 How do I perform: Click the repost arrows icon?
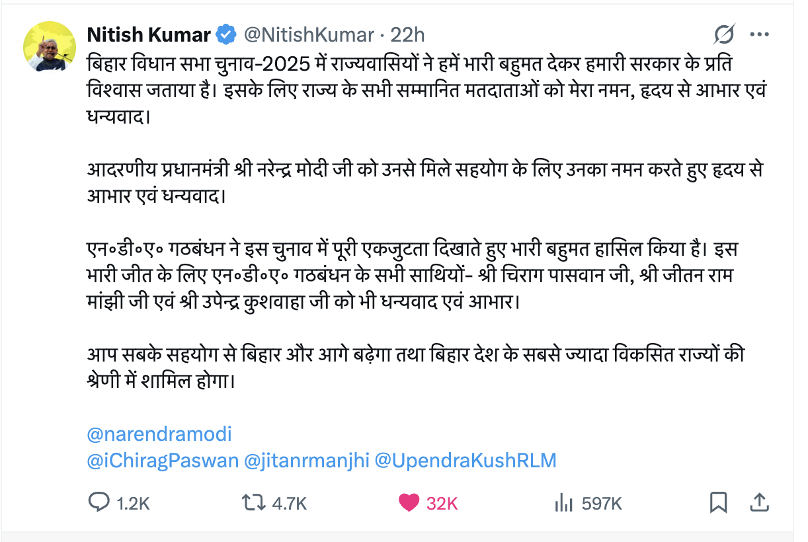point(251,503)
